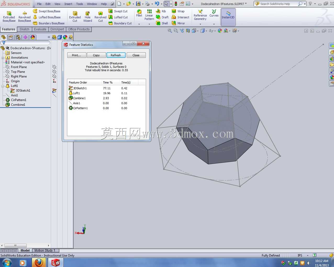Open the Tools menu
334x267 pixels.
tap(80, 4)
